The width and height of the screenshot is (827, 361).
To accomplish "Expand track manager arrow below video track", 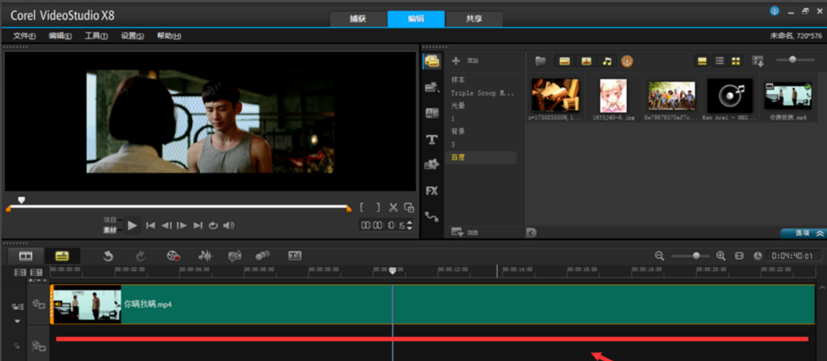I will [x=17, y=320].
